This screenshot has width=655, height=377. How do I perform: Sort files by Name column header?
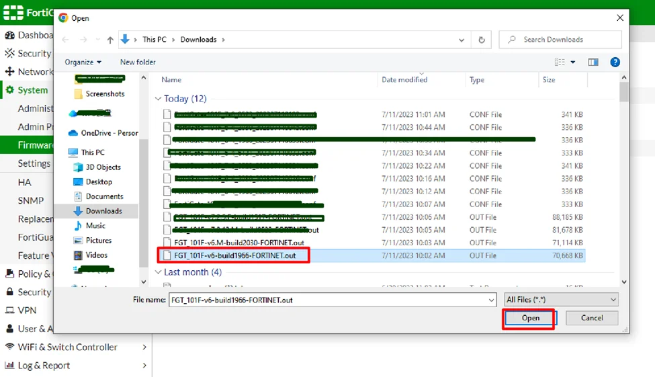tap(171, 79)
